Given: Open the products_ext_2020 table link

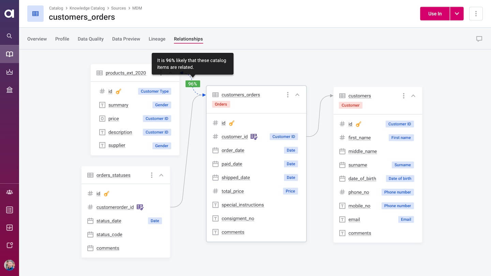Looking at the screenshot, I should [x=125, y=73].
